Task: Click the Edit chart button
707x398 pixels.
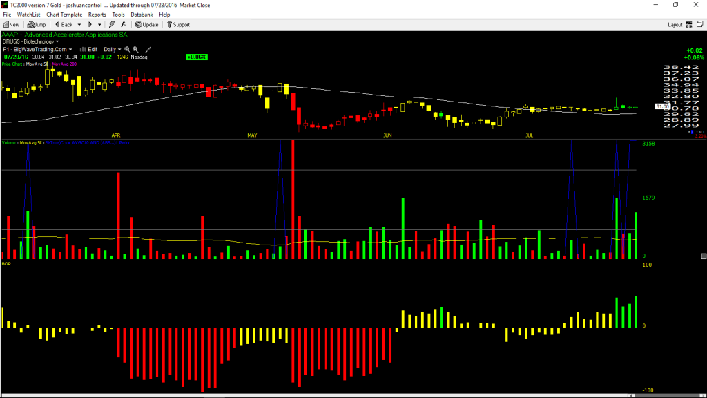Action: pos(89,49)
